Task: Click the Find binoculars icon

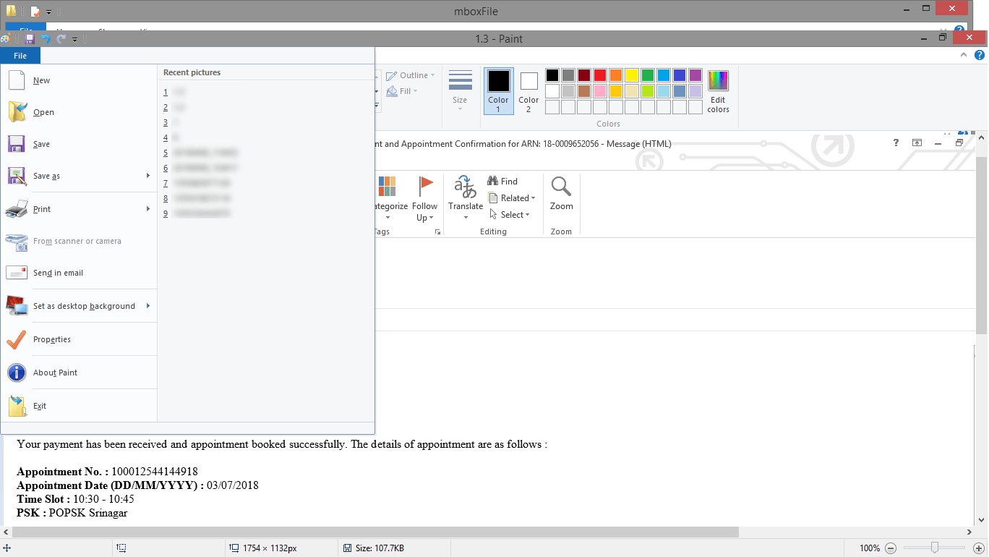Action: 493,180
